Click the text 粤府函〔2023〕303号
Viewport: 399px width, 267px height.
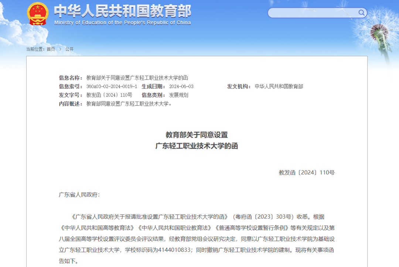click(263, 217)
